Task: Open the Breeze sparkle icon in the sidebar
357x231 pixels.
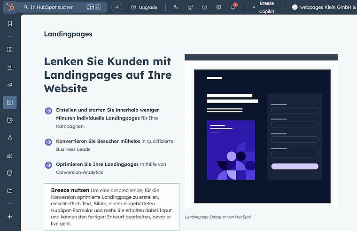Action: tap(10, 217)
